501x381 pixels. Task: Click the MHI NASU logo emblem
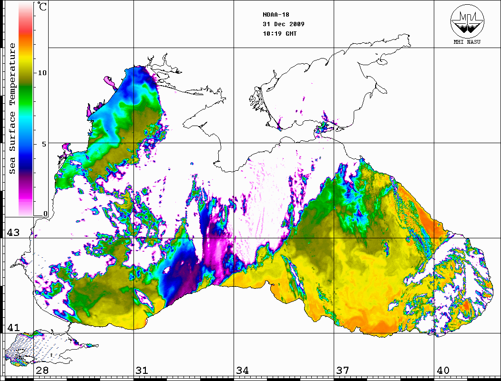[467, 21]
